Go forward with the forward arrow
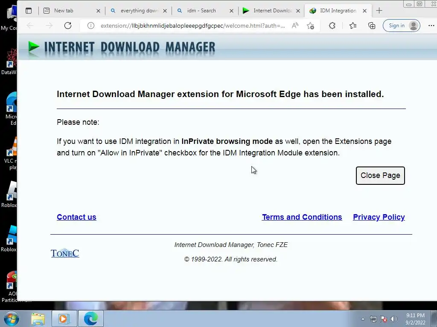Screen dimensions: 437x327 [49, 26]
